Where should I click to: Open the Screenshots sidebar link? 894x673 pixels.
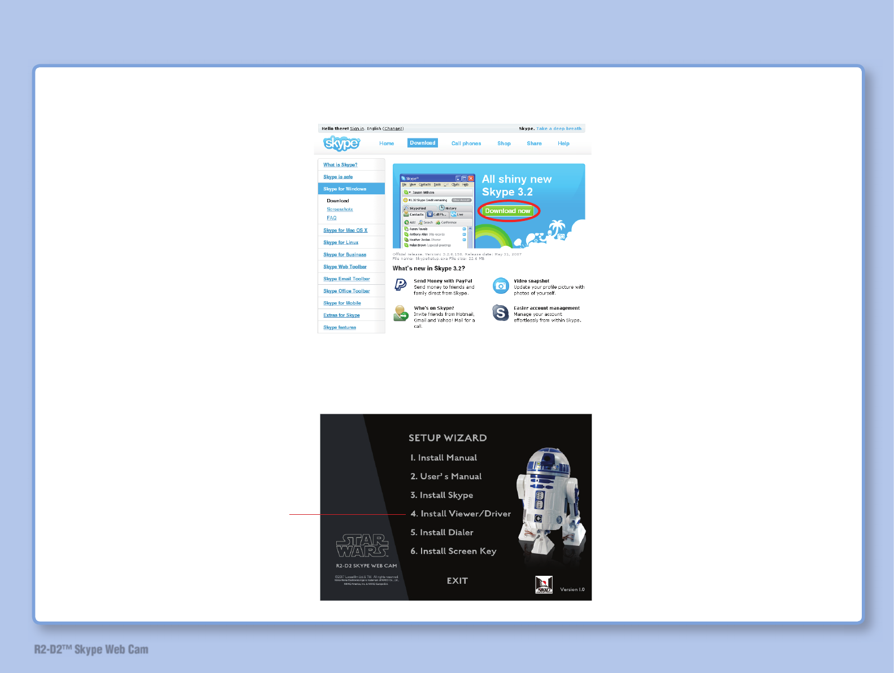click(340, 209)
